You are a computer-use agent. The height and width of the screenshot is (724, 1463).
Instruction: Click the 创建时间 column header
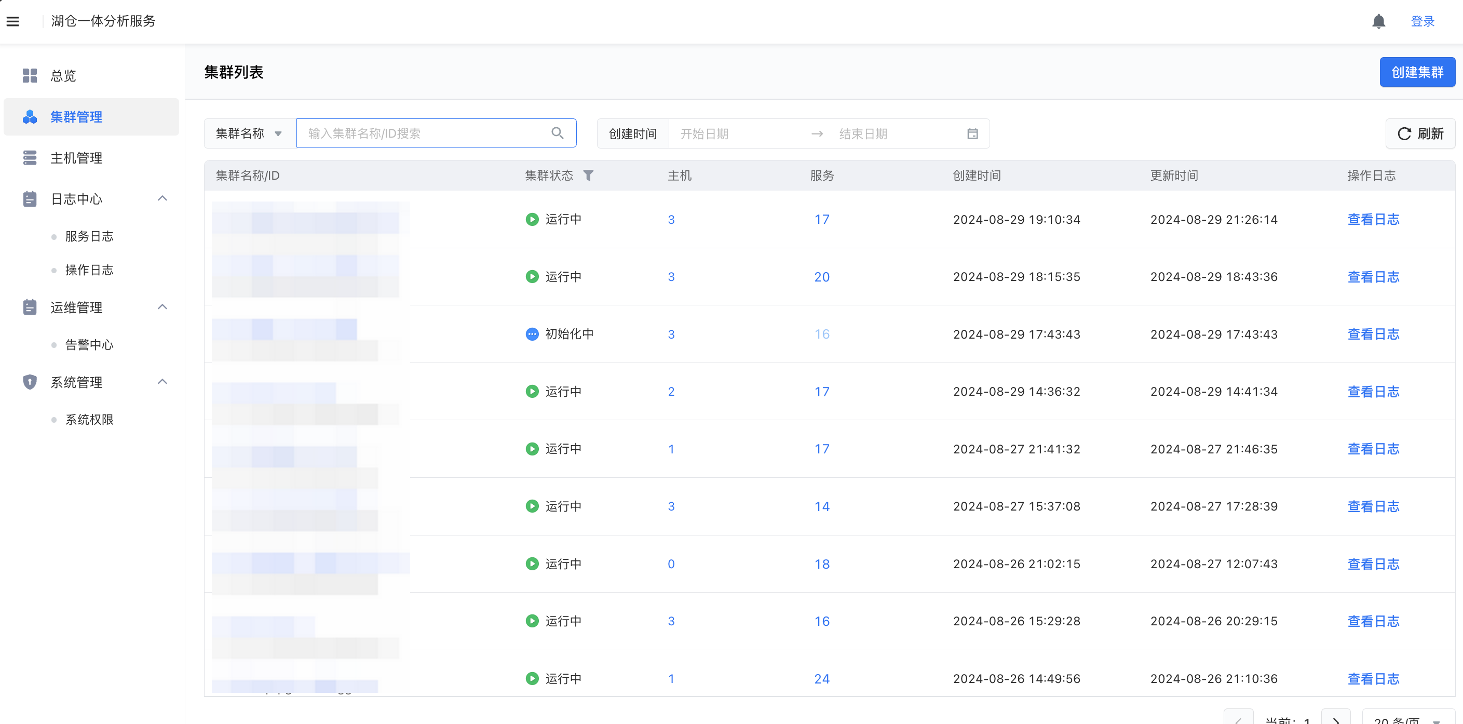[x=976, y=176]
